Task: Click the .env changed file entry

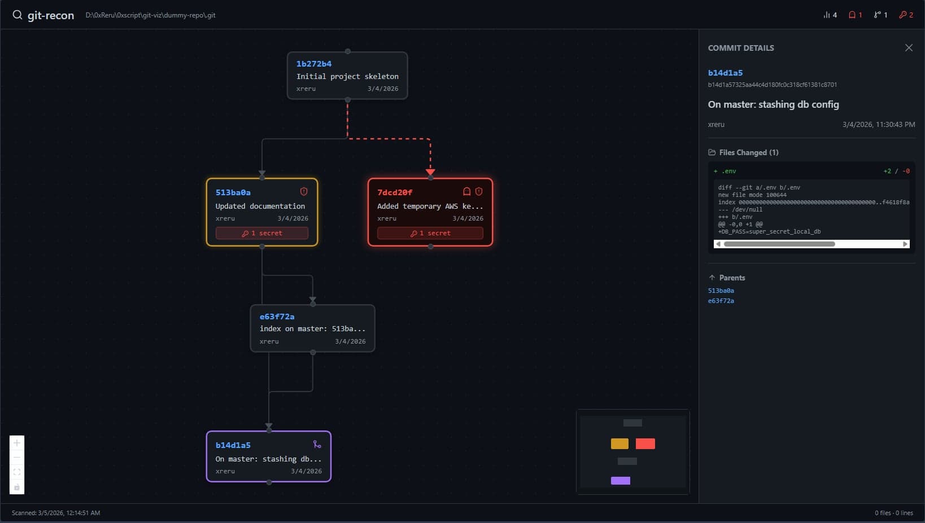Action: (811, 171)
